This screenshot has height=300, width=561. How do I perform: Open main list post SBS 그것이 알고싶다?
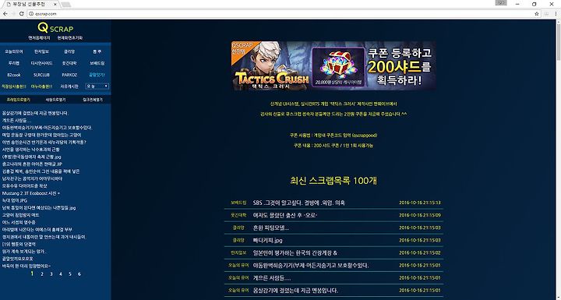298,203
